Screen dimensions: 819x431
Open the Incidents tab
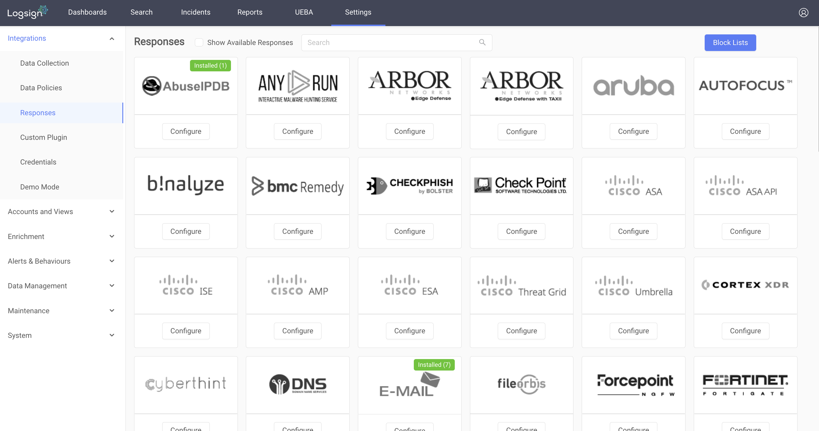pos(195,12)
